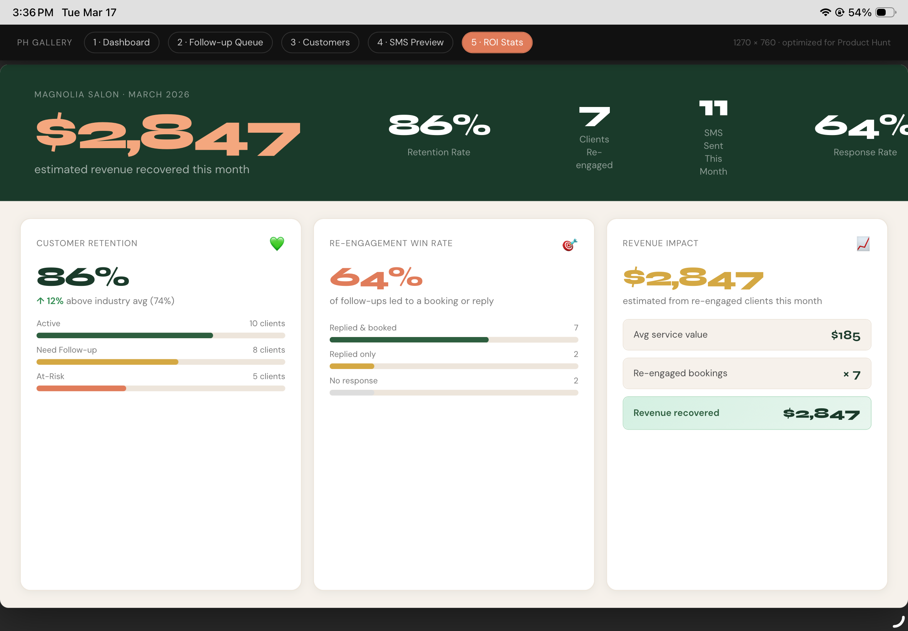Screen dimensions: 908x631
Task: Click the Re-engaged bookings row
Action: [x=746, y=373]
